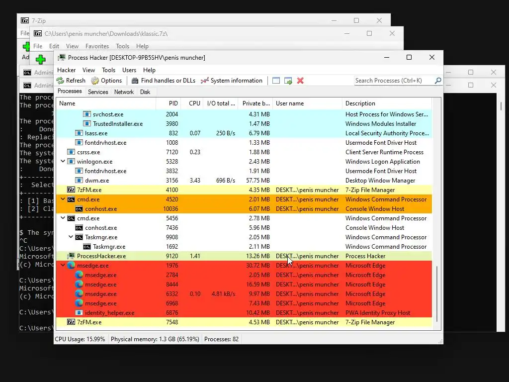Click the Refresh toolbar button
Screen dimensions: 509x382
(x=71, y=81)
